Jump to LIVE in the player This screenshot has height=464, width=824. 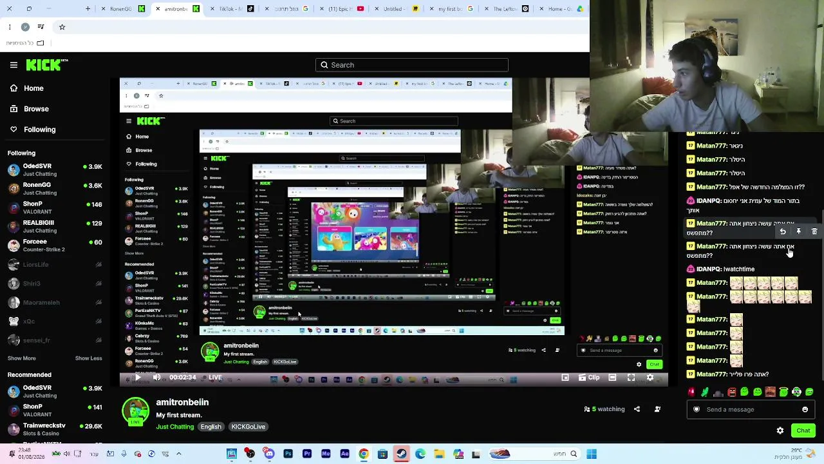click(215, 378)
